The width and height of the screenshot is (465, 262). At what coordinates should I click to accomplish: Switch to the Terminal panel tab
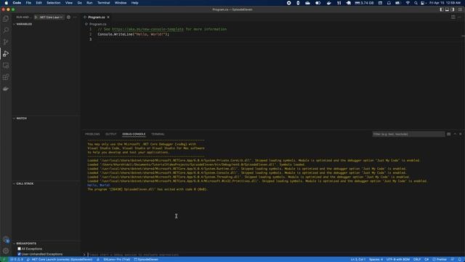point(158,134)
